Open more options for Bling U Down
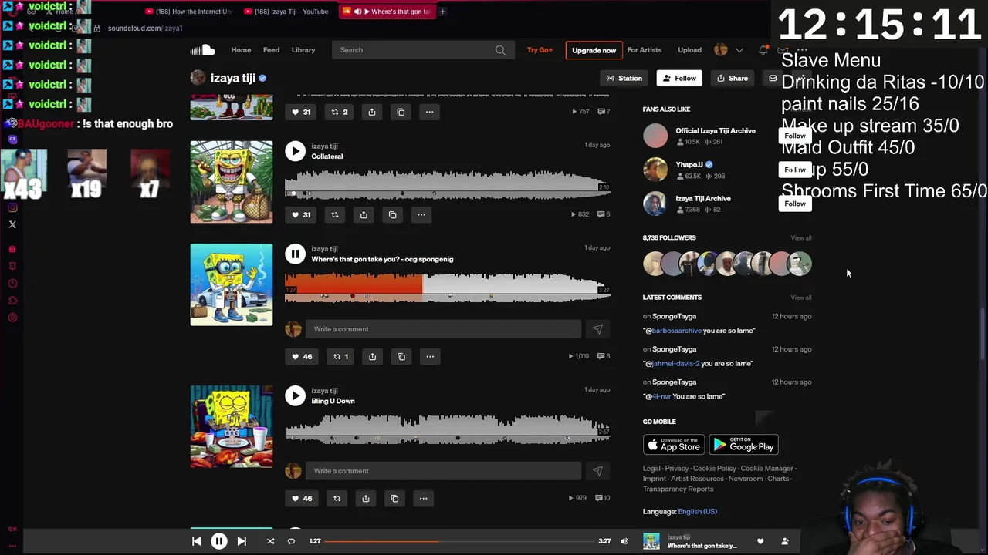Image resolution: width=988 pixels, height=555 pixels. point(423,498)
